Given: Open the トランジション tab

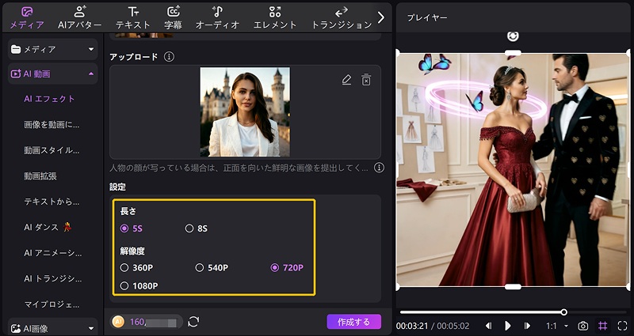Looking at the screenshot, I should click(342, 17).
